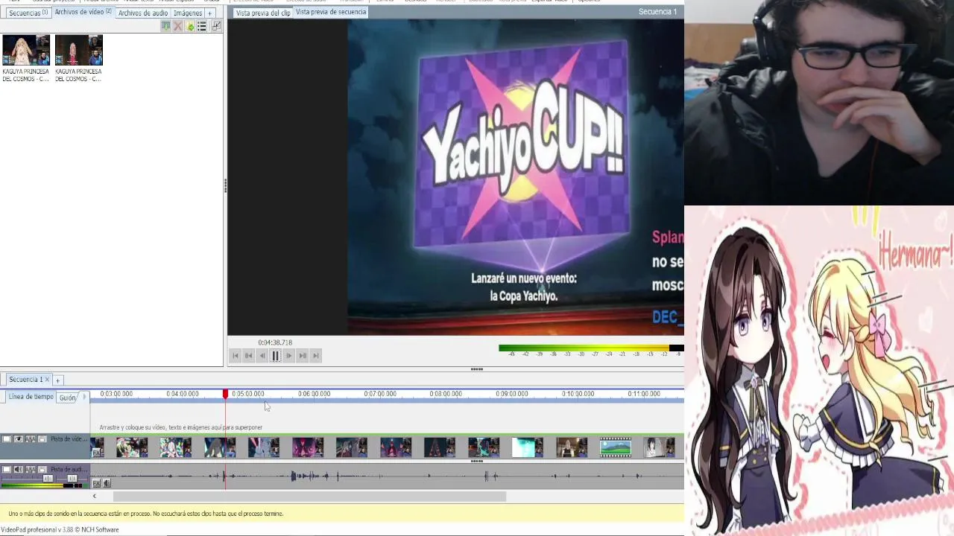Adjust the audio track volume slider
Image resolution: width=954 pixels, height=536 pixels.
[x=48, y=479]
